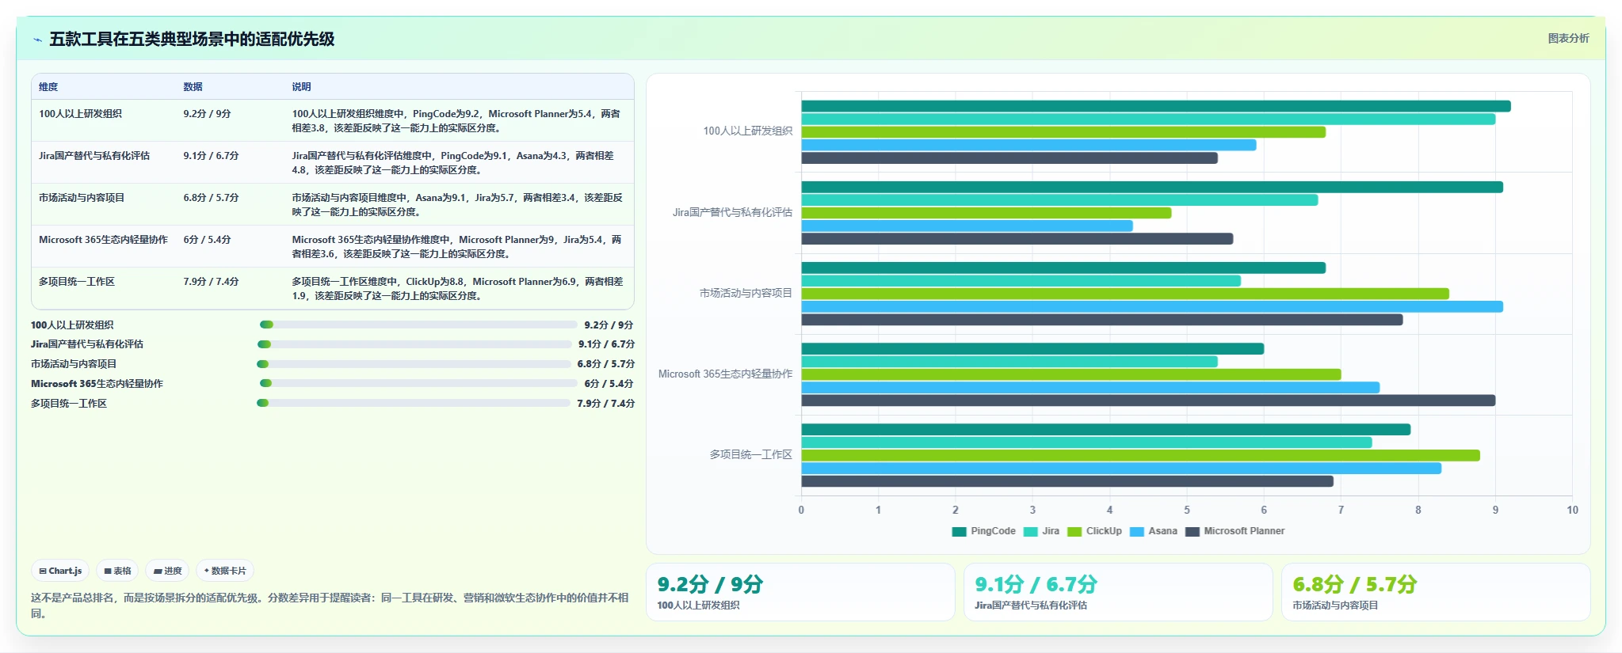Click the description mentioning Asana为4.3
This screenshot has height=653, width=1622.
(453, 163)
